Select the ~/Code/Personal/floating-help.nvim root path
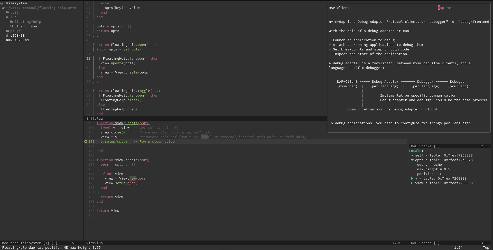This screenshot has width=493, height=250. (x=41, y=8)
